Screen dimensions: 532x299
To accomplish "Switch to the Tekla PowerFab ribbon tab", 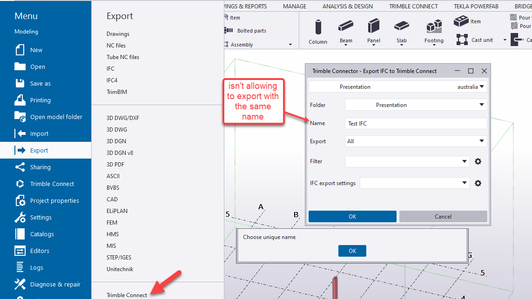I will [x=476, y=6].
